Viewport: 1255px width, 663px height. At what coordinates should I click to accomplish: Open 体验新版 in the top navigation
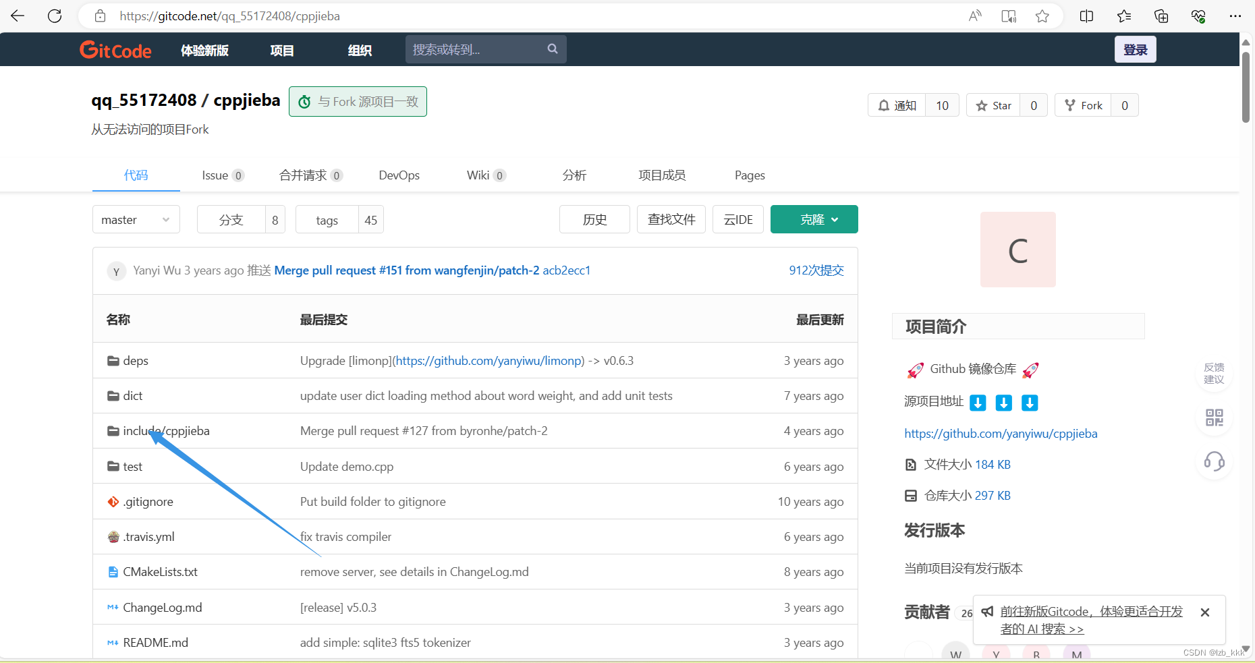pos(204,51)
